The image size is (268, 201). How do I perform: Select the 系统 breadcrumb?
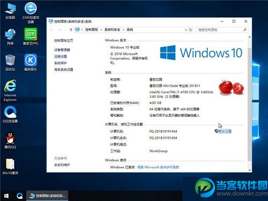click(x=130, y=29)
